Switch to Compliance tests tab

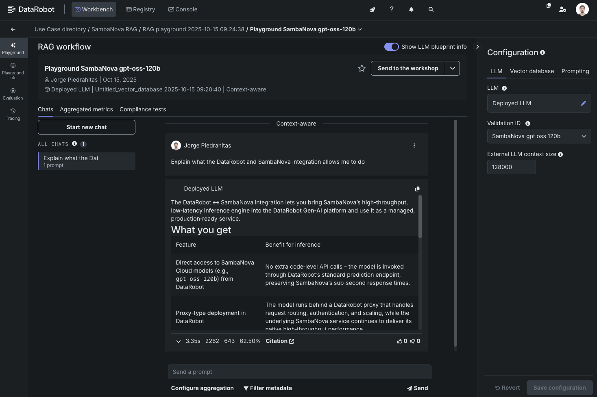click(x=143, y=109)
